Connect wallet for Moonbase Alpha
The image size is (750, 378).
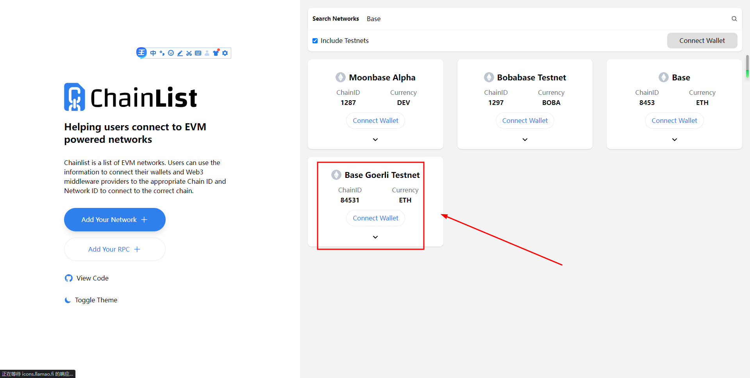tap(375, 121)
